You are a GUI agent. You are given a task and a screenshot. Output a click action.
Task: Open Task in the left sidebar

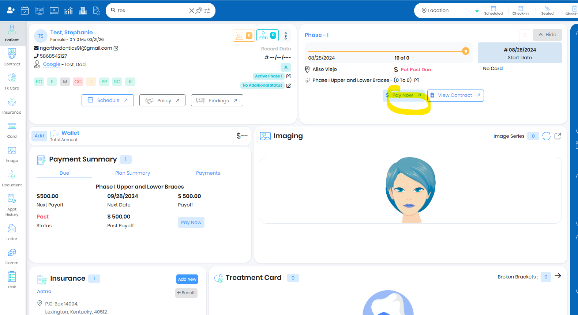coord(12,280)
